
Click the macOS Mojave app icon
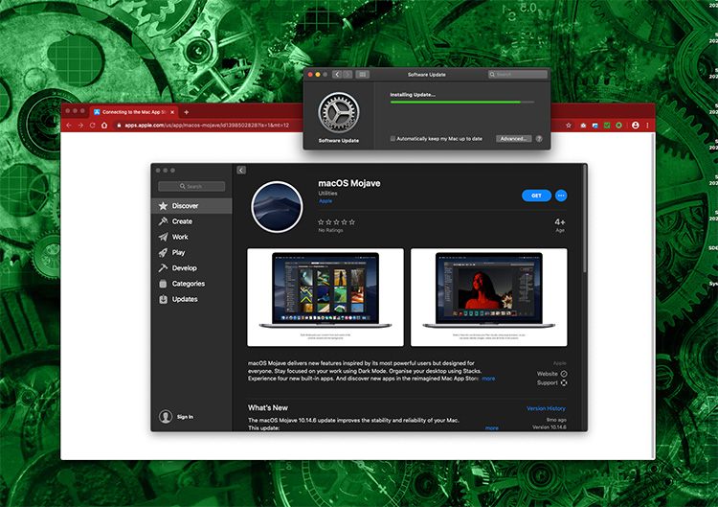click(x=277, y=207)
